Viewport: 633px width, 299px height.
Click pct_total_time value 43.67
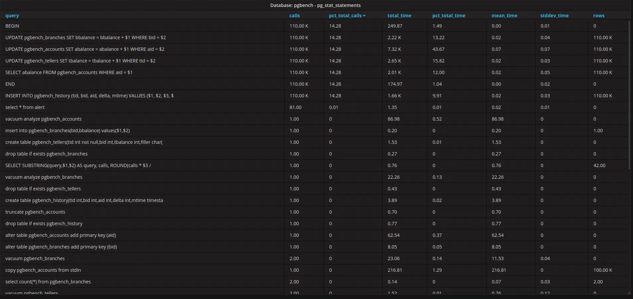(439, 49)
